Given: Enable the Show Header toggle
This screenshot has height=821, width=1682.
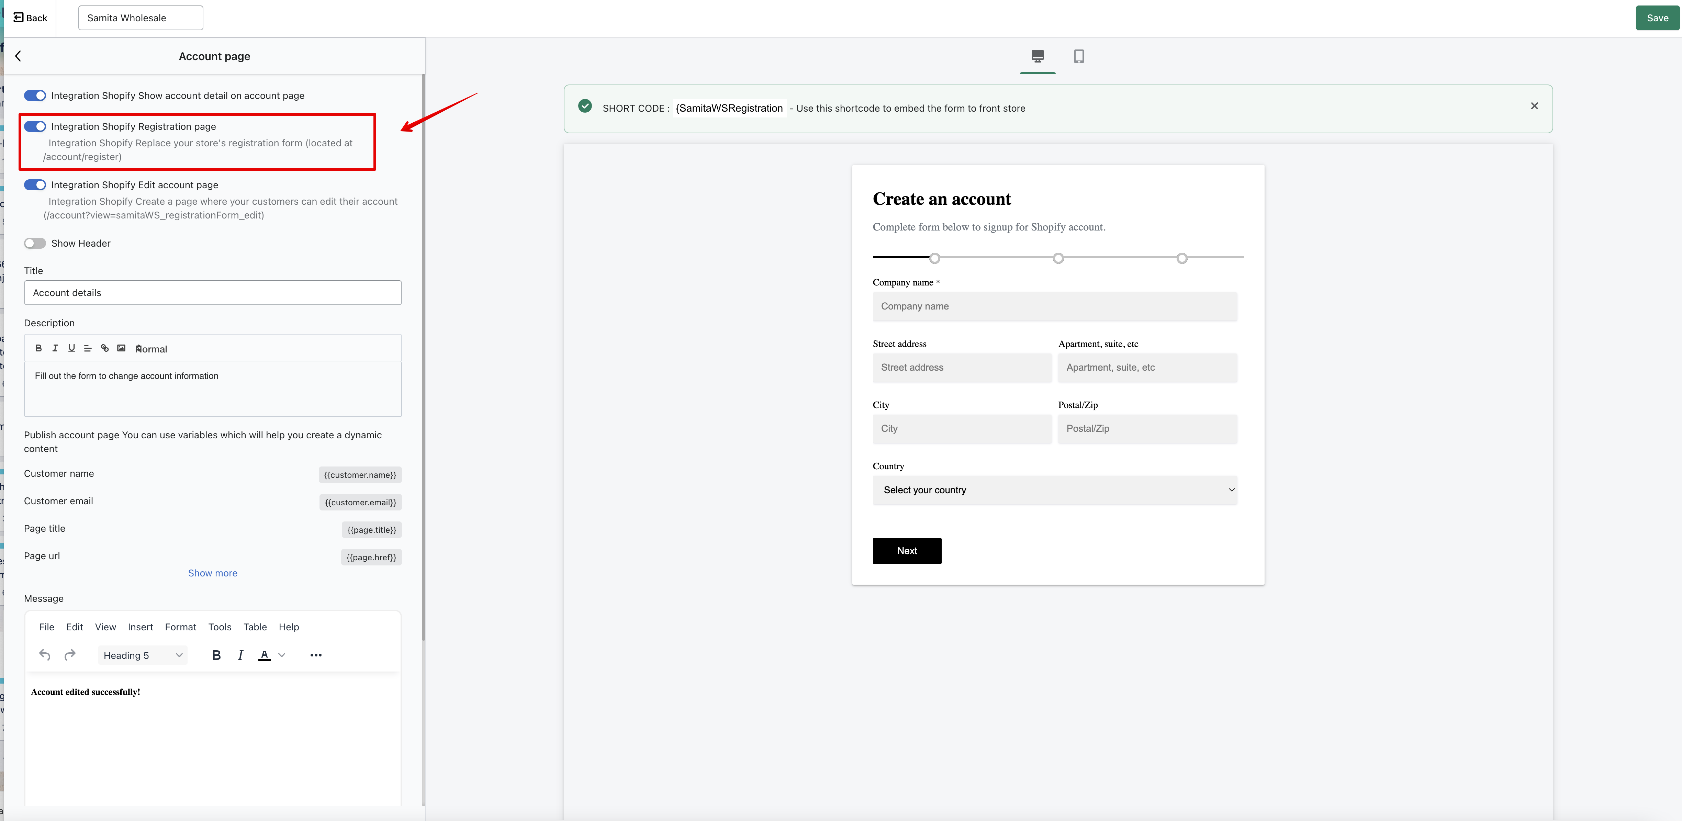Looking at the screenshot, I should point(35,243).
